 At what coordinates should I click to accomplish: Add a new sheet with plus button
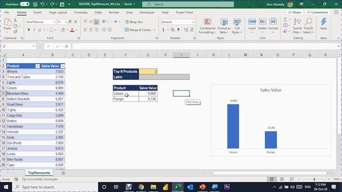click(x=63, y=173)
